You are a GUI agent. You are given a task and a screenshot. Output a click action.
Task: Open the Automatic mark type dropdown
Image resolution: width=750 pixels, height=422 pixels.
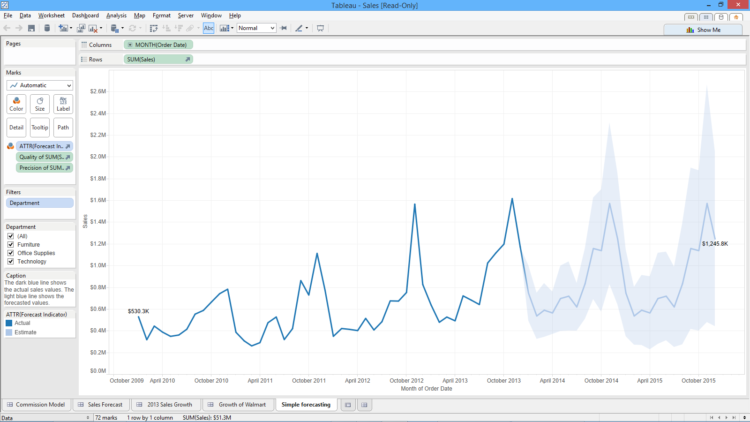point(40,85)
